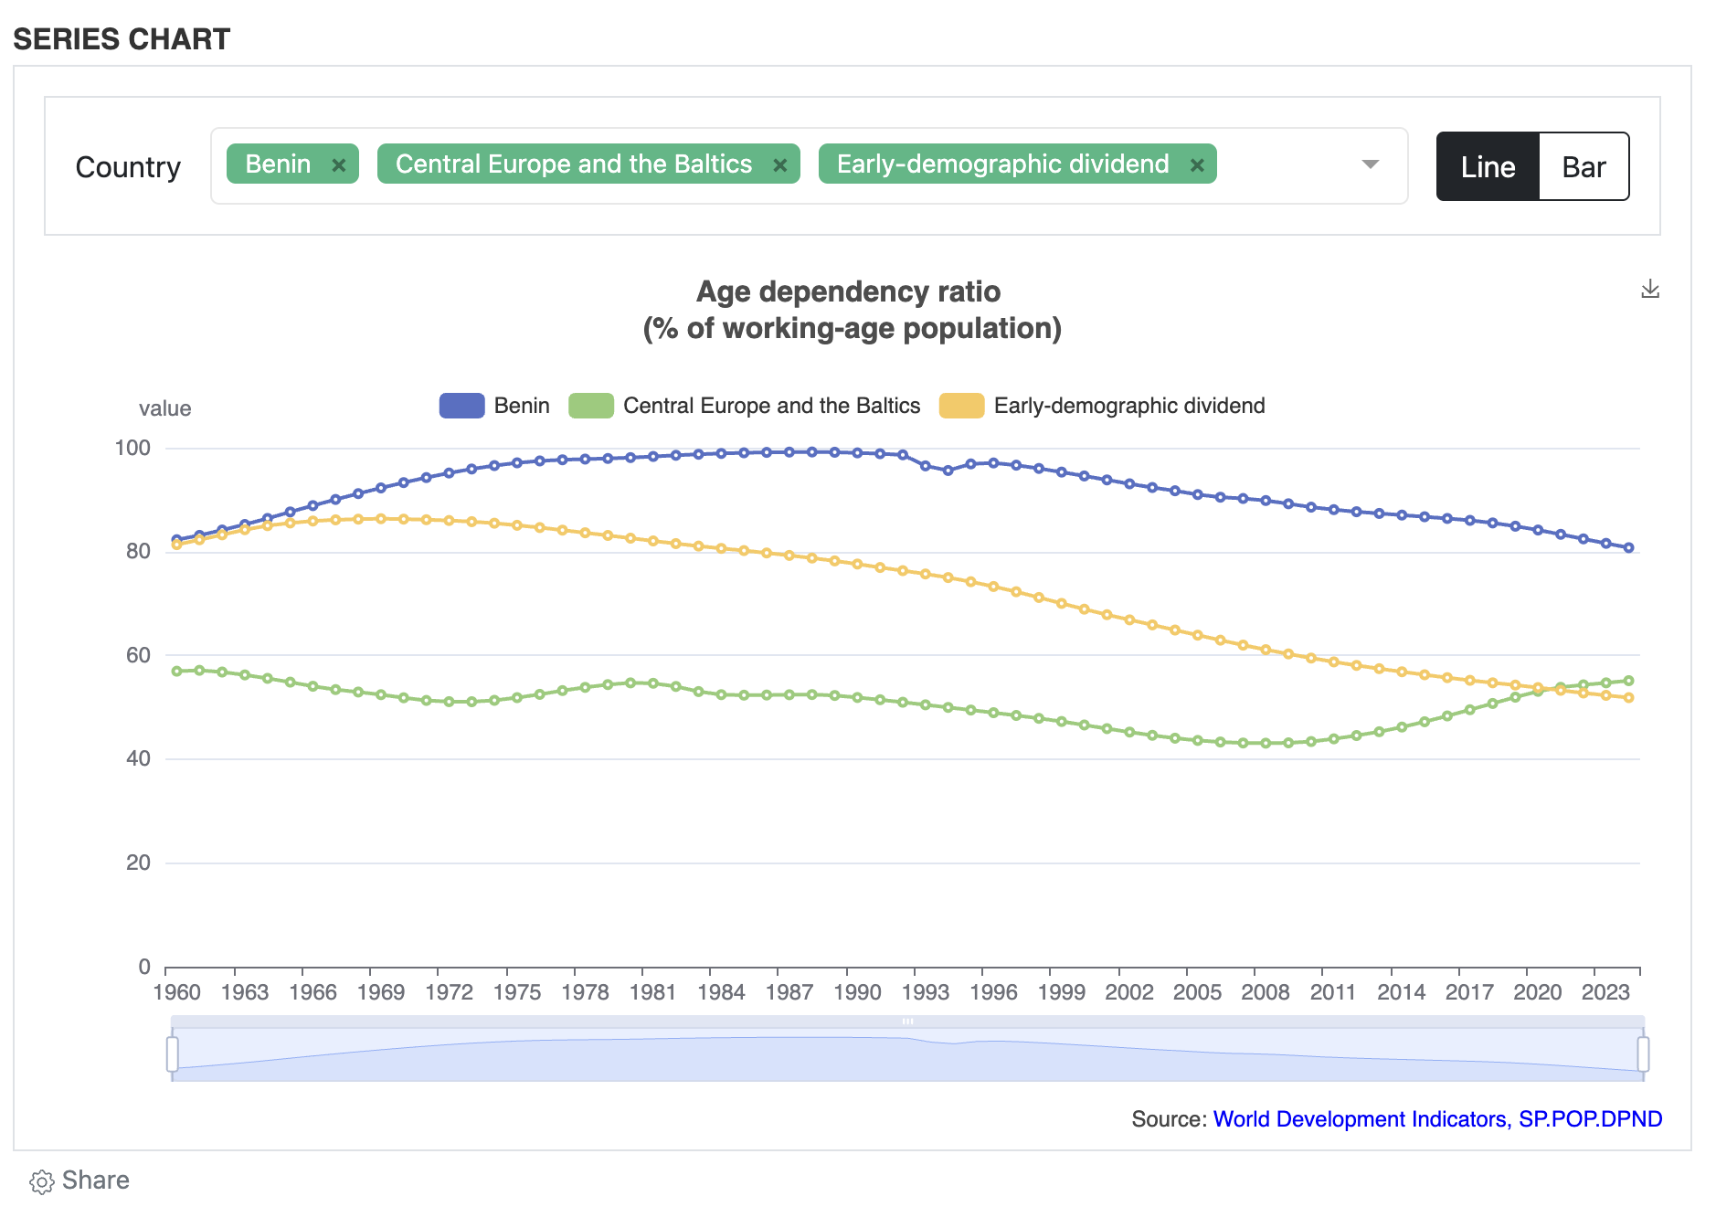Screen dimensions: 1716x1228
Task: Remove Early-demographic dividend tag
Action: [x=1196, y=165]
